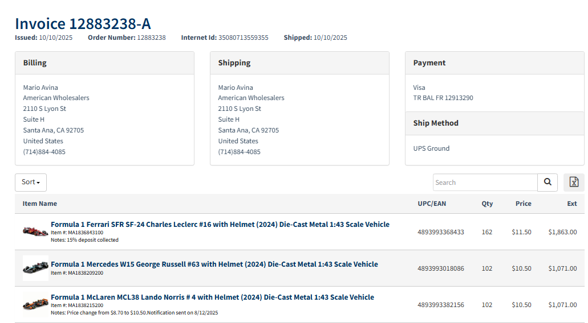Click the 15% deposit collected note
This screenshot has height=323, width=588.
point(85,240)
